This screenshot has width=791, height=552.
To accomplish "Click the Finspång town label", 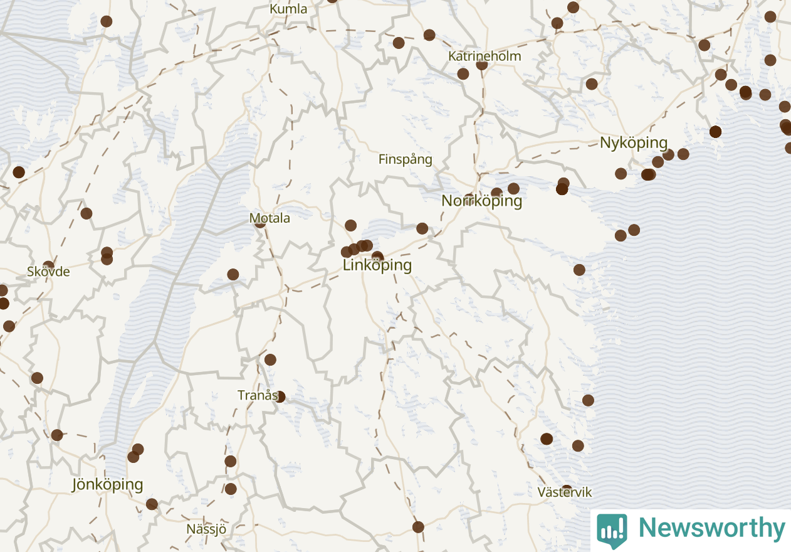I will [406, 159].
